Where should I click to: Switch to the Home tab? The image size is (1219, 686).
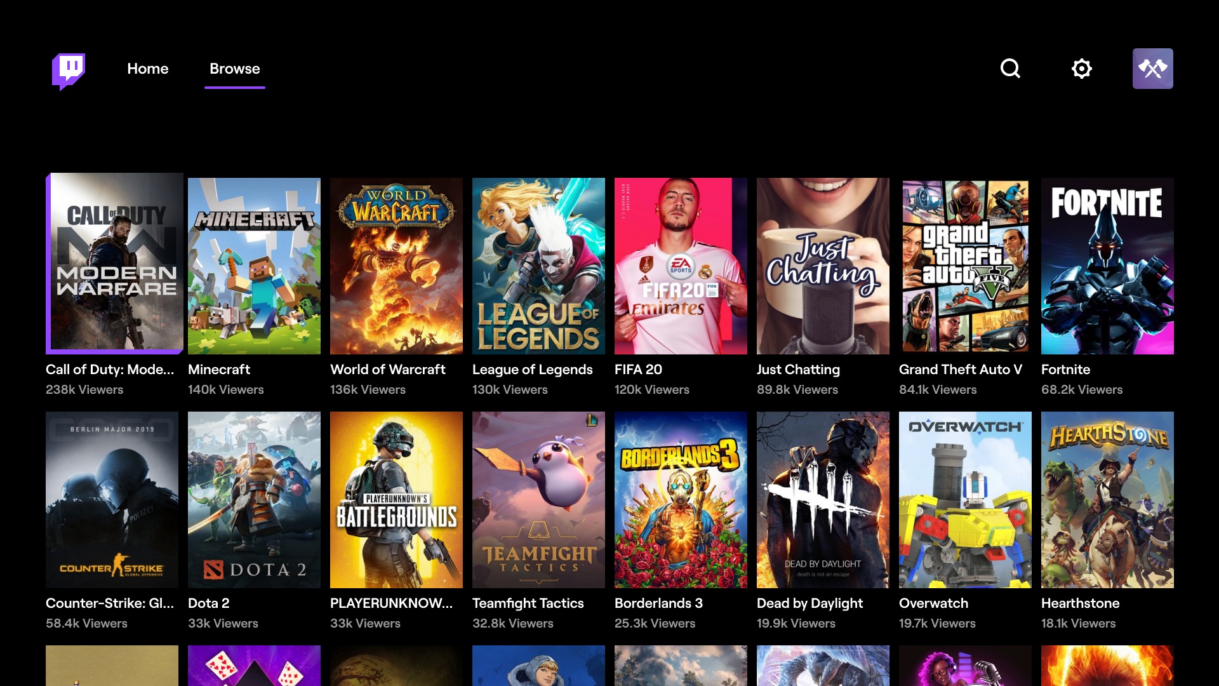147,69
